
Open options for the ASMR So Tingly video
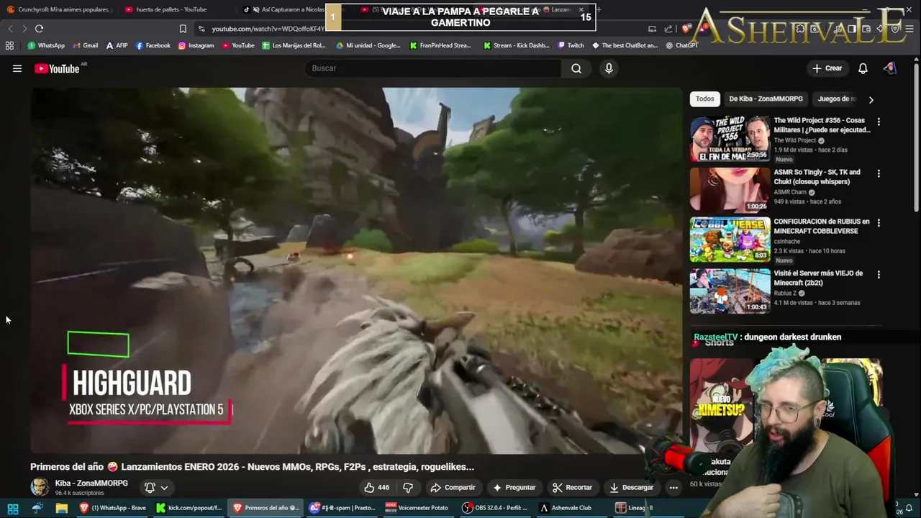coord(879,173)
